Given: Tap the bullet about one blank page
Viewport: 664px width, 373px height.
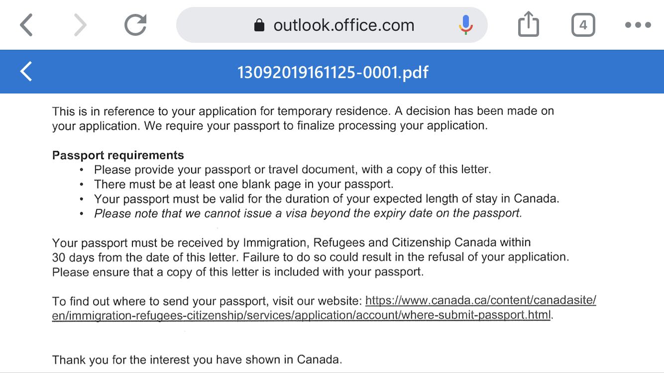Looking at the screenshot, I should [x=243, y=184].
